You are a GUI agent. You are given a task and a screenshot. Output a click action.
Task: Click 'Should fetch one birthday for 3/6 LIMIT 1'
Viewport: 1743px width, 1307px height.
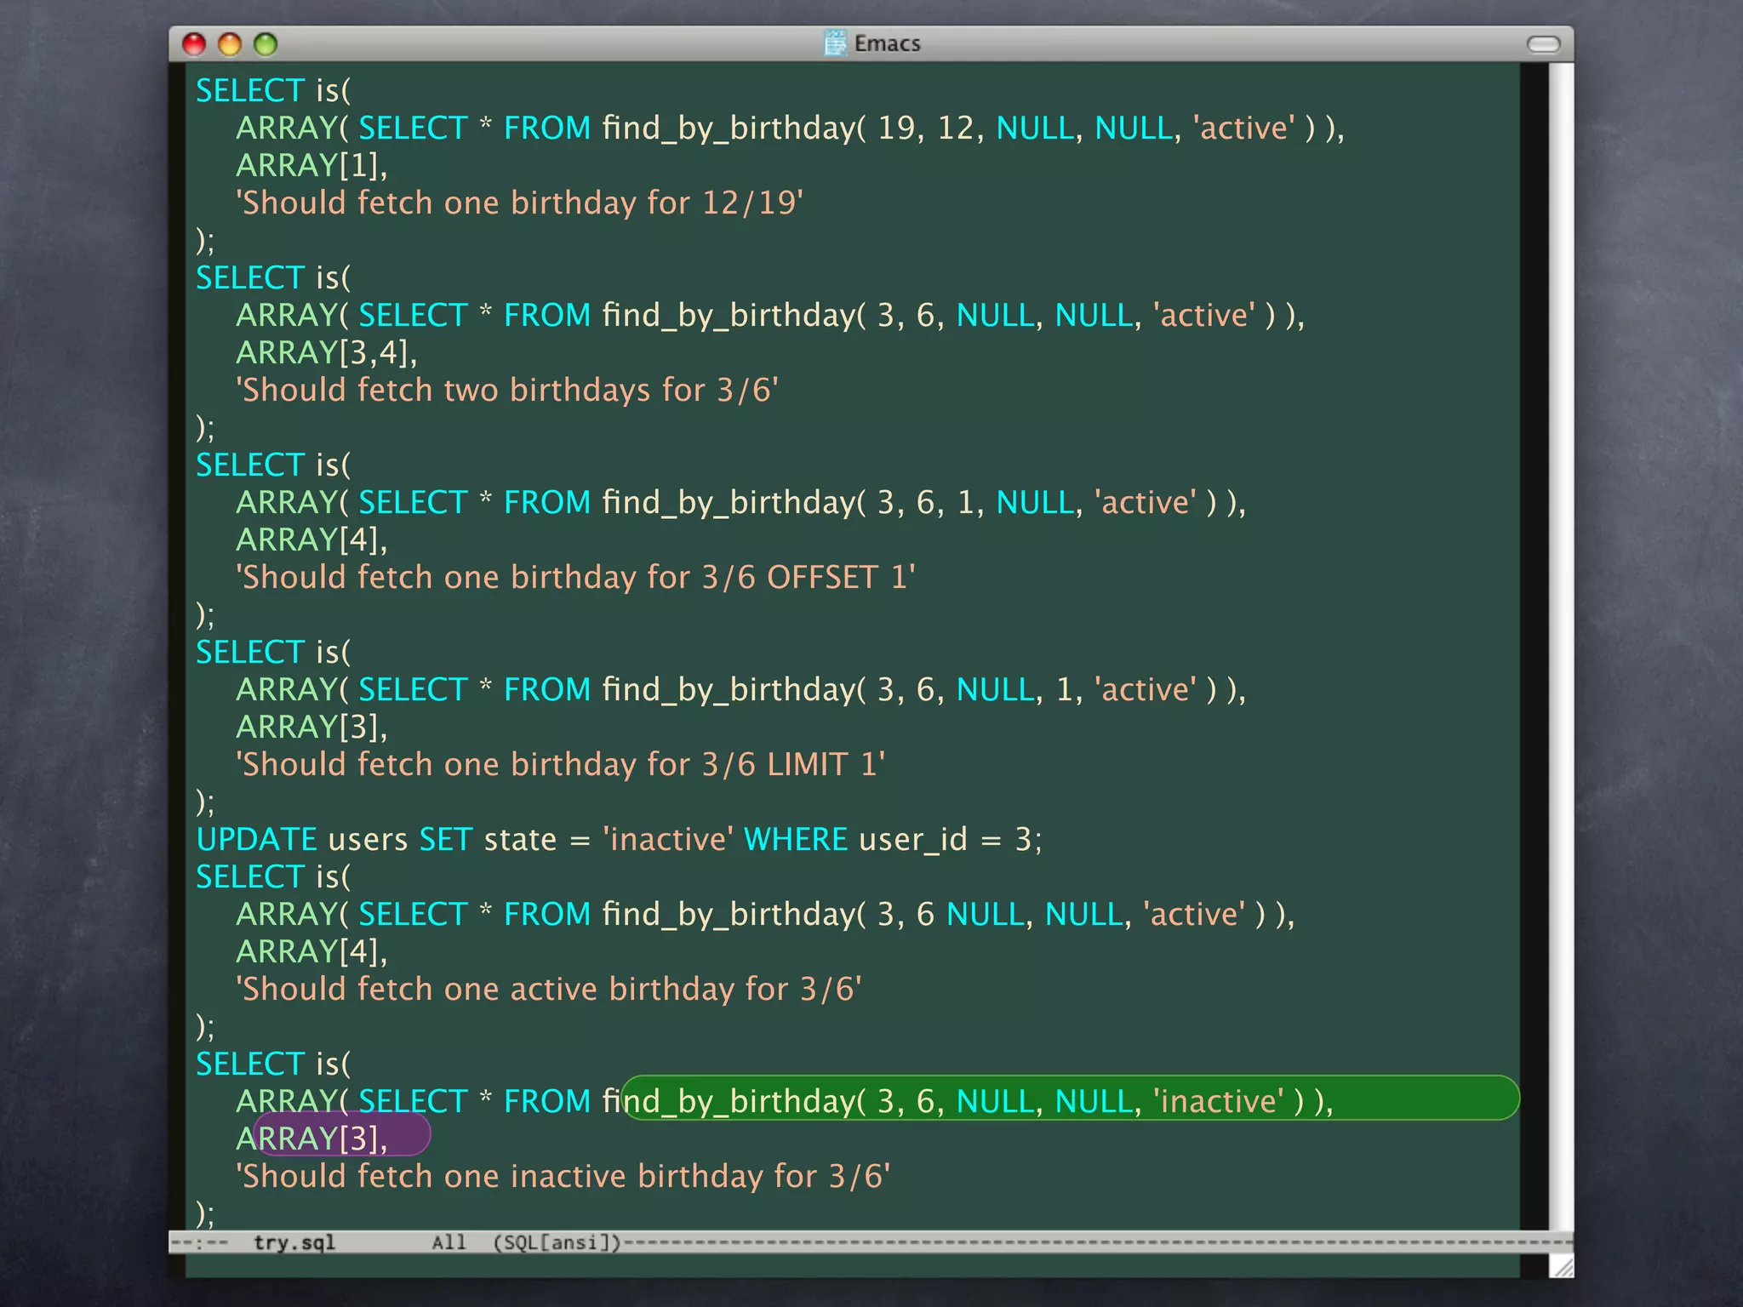[x=560, y=764]
